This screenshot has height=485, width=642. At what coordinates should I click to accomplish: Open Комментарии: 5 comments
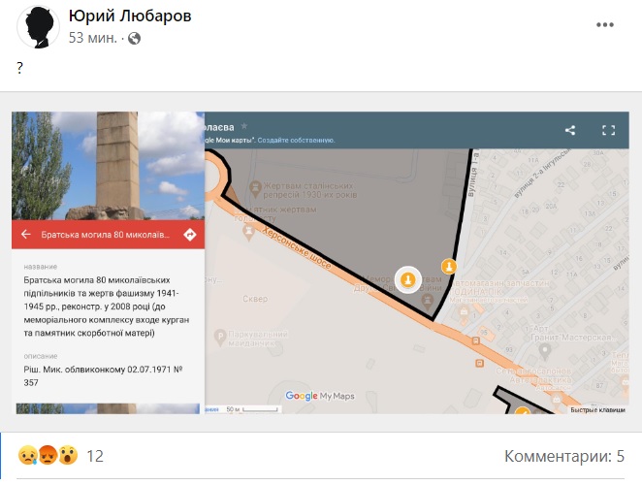pos(564,456)
